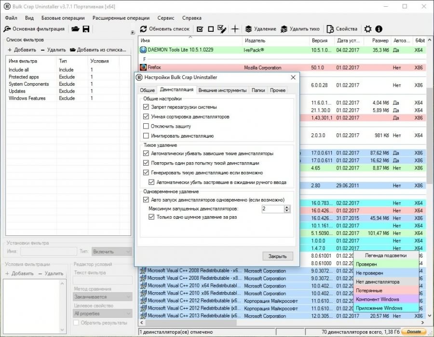Switch to the Внешние инструменты tab
Viewport: 434px width, 337px height.
(222, 90)
